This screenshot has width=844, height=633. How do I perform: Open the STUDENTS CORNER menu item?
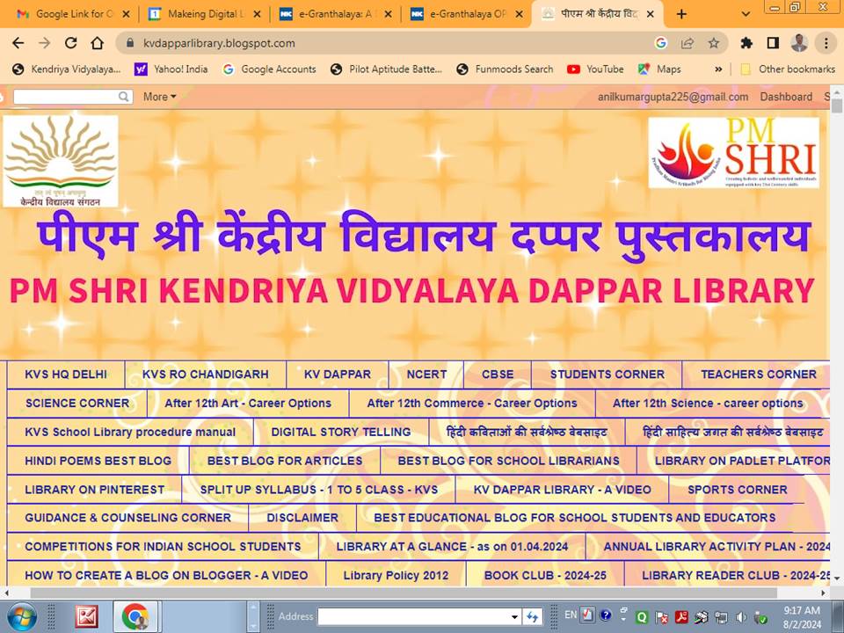point(607,374)
